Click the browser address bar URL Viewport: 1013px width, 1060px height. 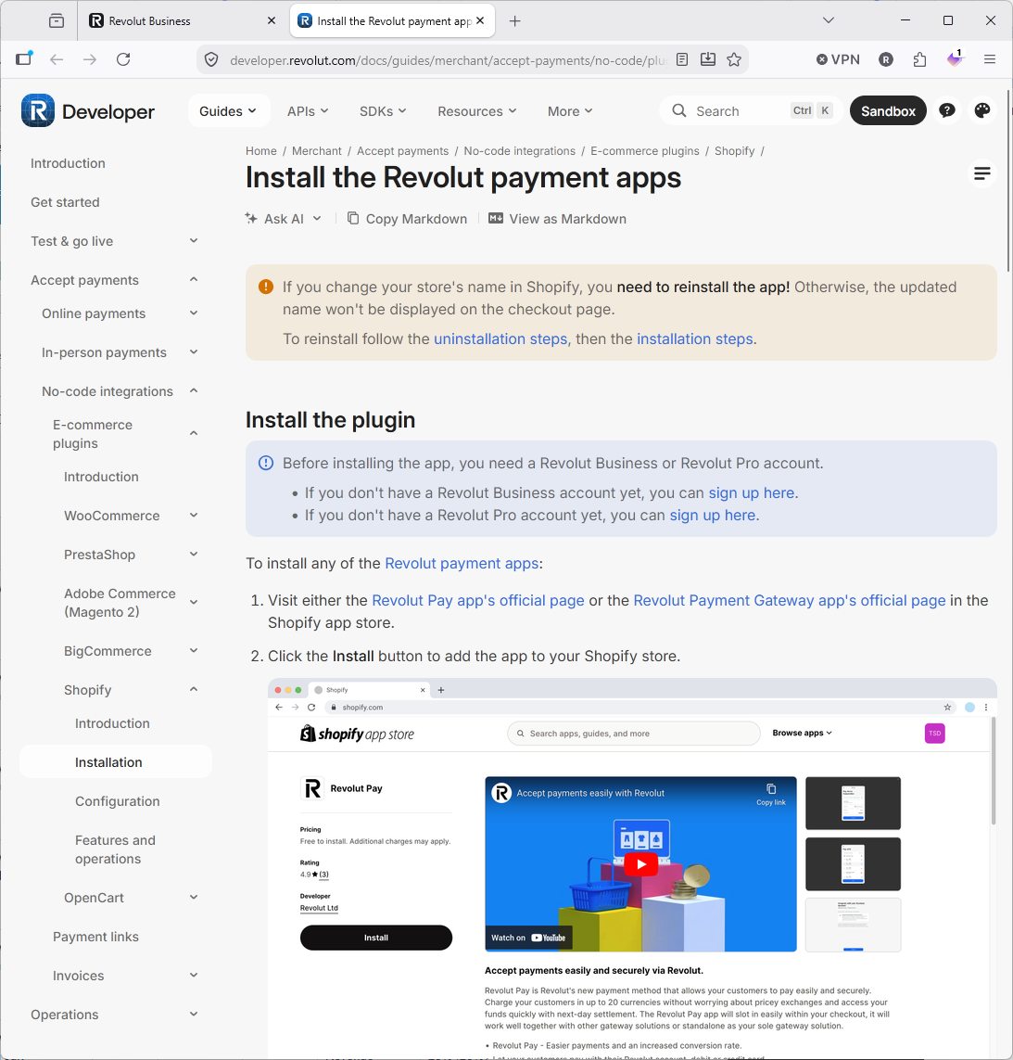(x=448, y=60)
